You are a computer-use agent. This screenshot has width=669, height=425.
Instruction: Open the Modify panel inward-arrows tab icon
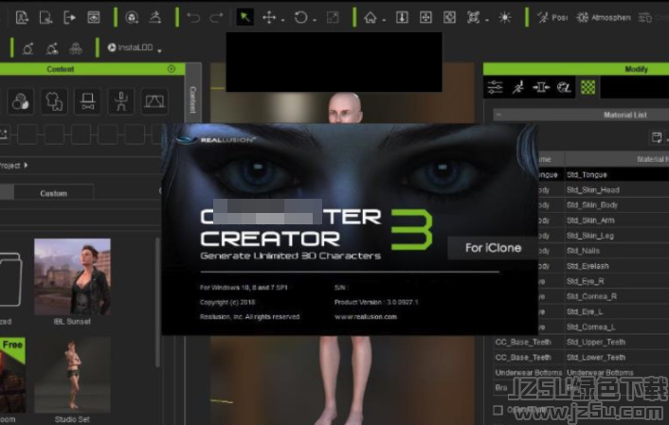point(541,87)
